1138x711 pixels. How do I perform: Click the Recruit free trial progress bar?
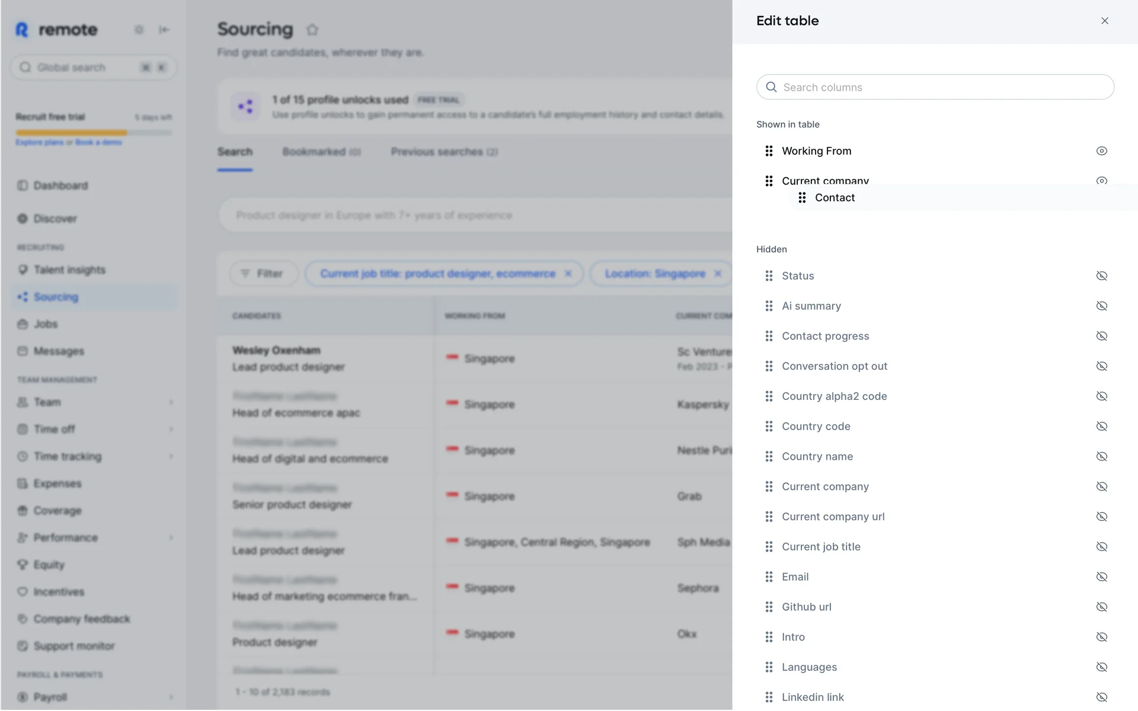pyautogui.click(x=94, y=133)
